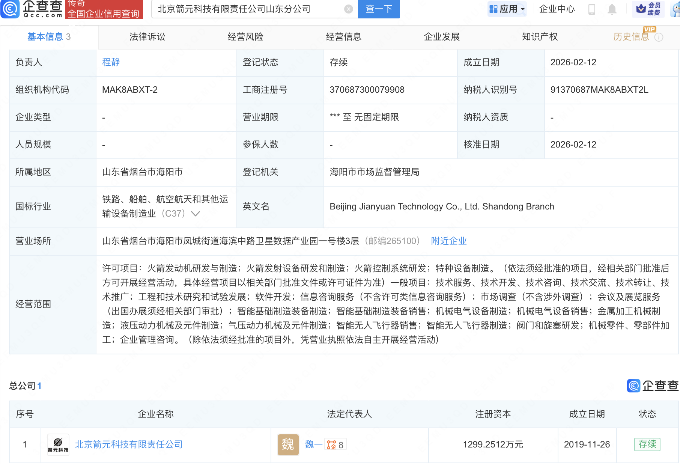
Task: Open the 经营风险 tab
Action: [246, 37]
